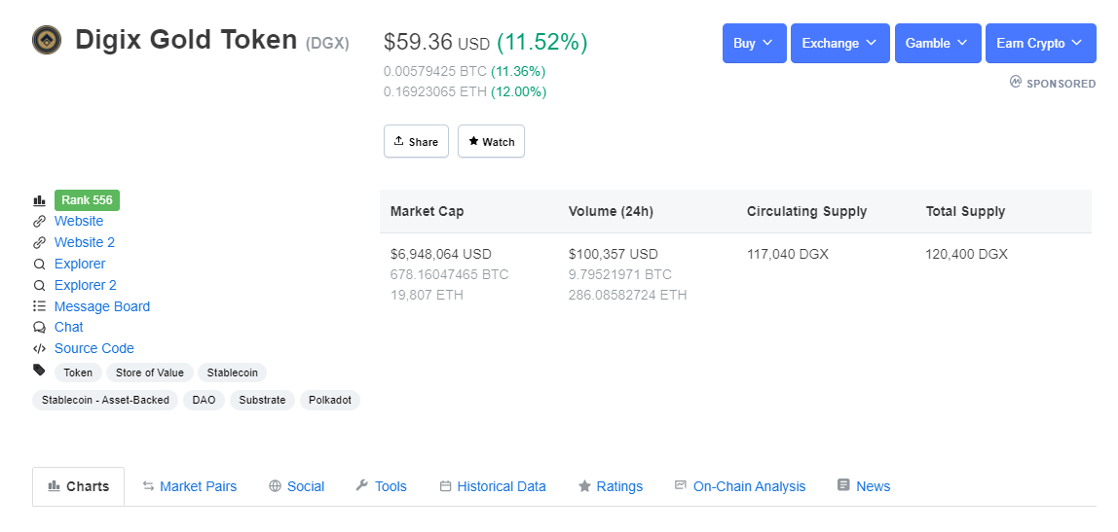Screen dimensions: 1118x532
Task: Select the DAO tag
Action: click(204, 401)
